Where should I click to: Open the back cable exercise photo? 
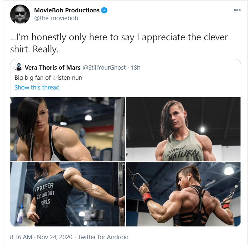point(183,194)
